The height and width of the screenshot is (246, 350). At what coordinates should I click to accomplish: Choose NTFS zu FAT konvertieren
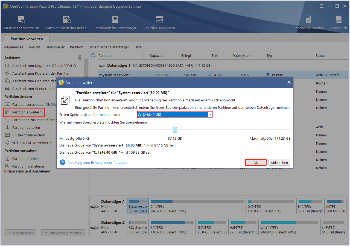32,143
